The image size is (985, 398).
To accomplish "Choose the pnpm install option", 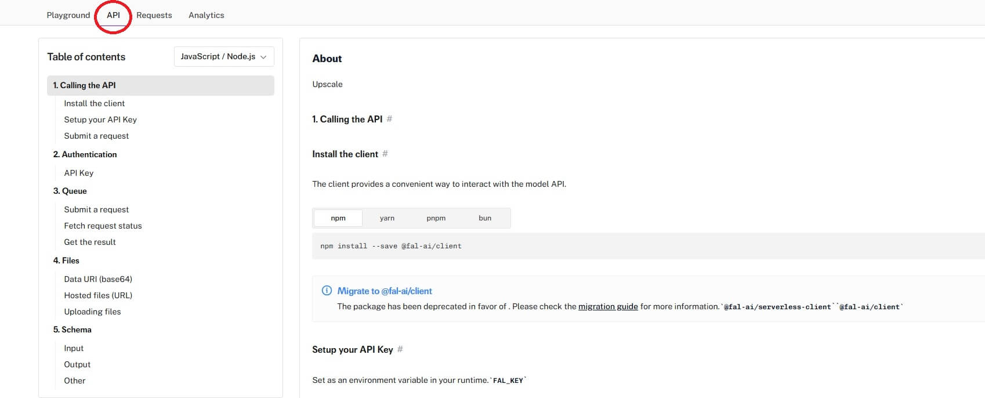I will [x=436, y=218].
